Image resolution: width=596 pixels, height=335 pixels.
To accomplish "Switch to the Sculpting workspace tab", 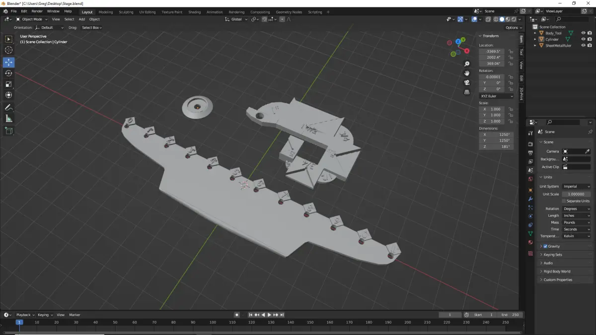I will tap(126, 12).
